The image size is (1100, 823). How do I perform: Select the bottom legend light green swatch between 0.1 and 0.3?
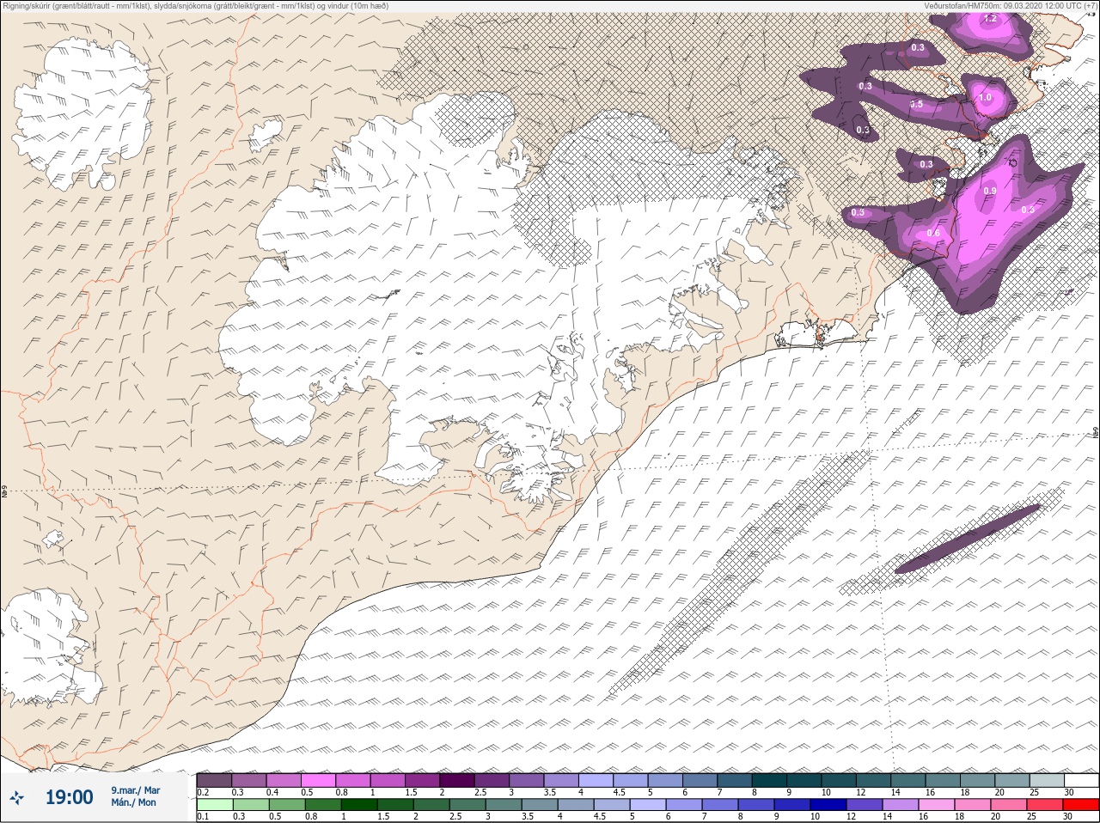click(x=214, y=805)
